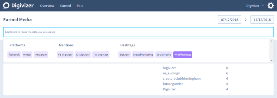Screen dimensions: 277x98
Task: Click the futuregander list entry
Action: point(173,84)
